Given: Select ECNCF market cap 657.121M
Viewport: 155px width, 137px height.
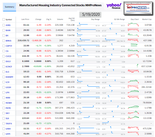Looking at the screenshot, I should click(x=146, y=66).
